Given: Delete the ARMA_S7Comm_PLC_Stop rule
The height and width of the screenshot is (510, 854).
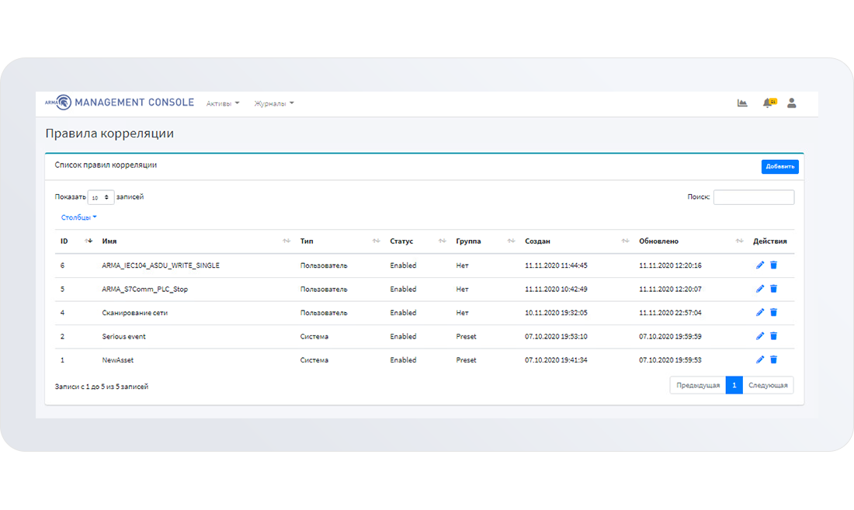Looking at the screenshot, I should tap(773, 289).
